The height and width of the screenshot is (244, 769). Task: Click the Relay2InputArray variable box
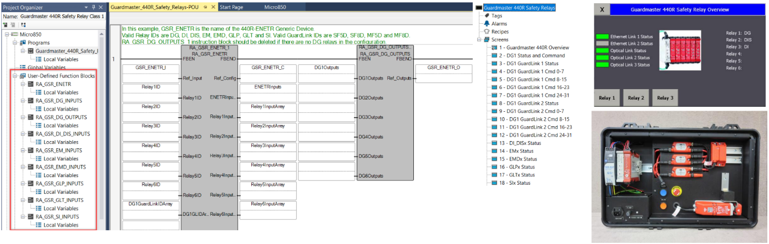(268, 131)
